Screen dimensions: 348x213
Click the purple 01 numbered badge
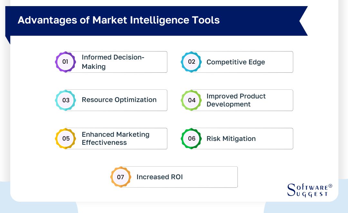pos(65,62)
